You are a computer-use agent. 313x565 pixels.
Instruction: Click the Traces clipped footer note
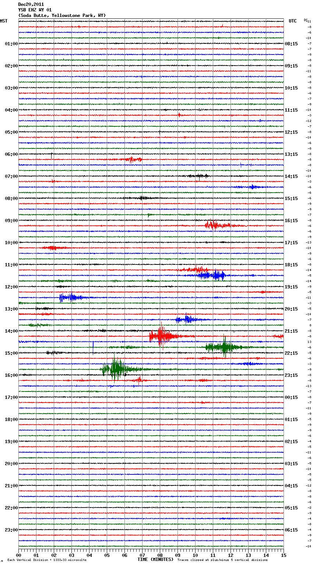point(222,560)
